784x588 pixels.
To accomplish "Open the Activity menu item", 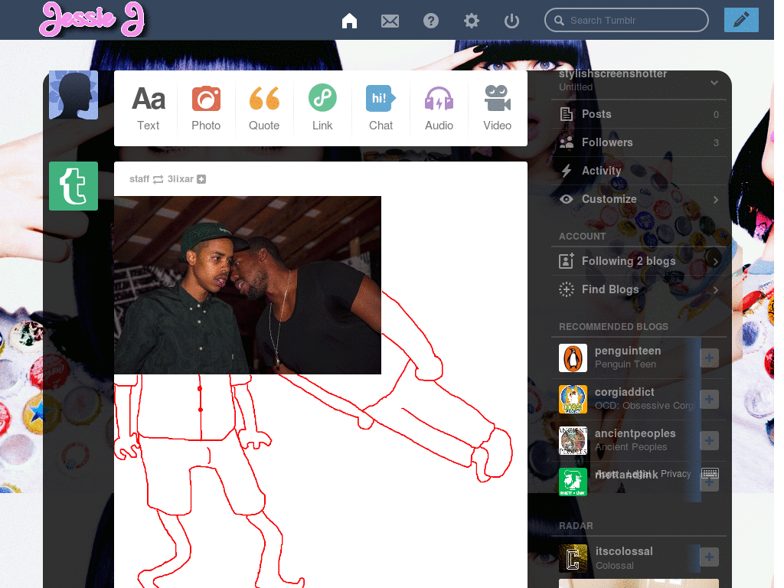I will pyautogui.click(x=639, y=171).
